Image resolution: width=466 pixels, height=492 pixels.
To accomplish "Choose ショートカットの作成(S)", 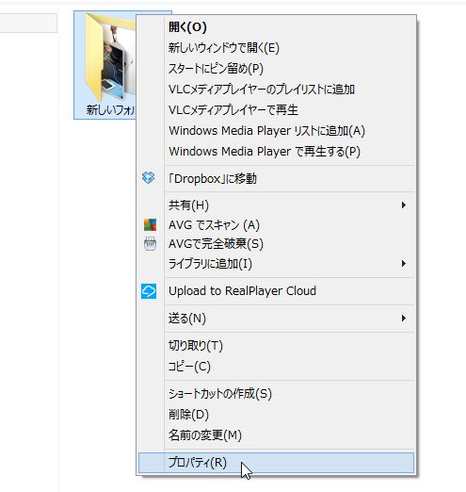I will point(276,394).
